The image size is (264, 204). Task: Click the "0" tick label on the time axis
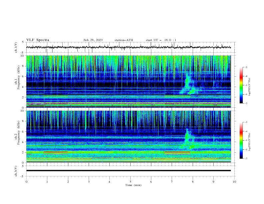click(x=26, y=182)
